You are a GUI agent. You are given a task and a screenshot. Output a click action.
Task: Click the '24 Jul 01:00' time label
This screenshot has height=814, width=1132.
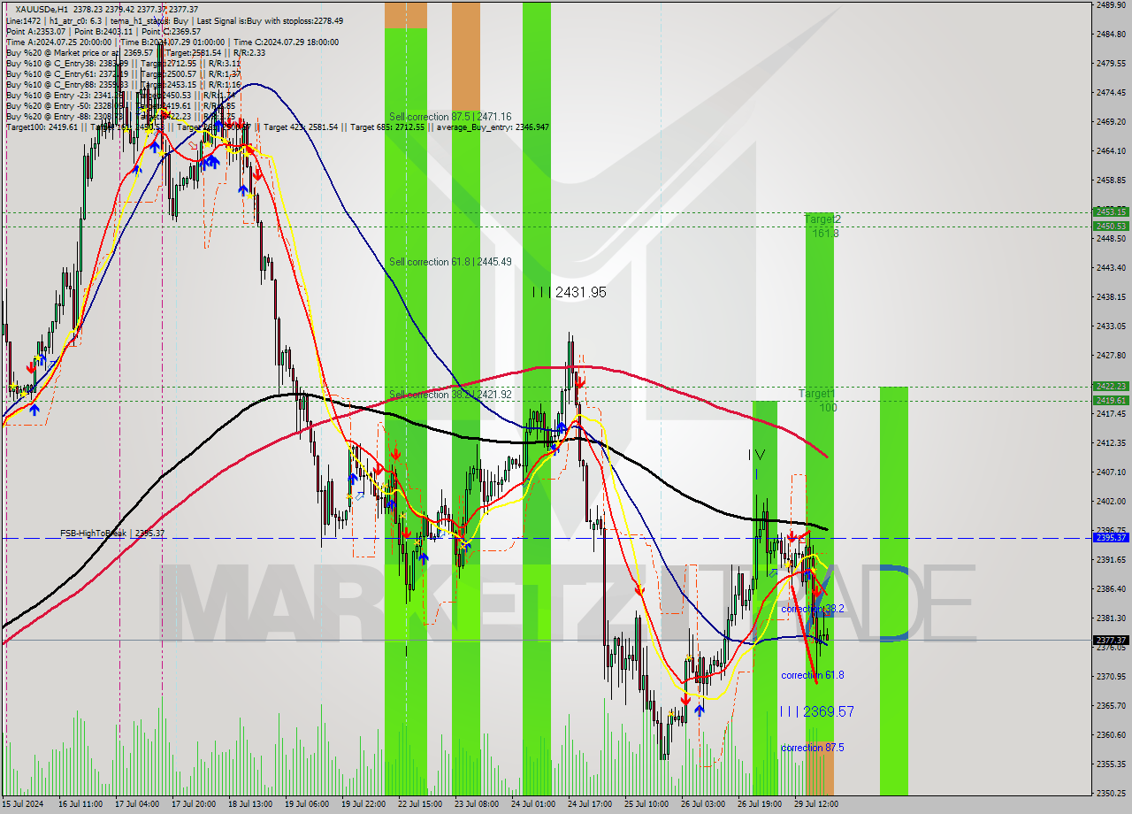pyautogui.click(x=533, y=804)
